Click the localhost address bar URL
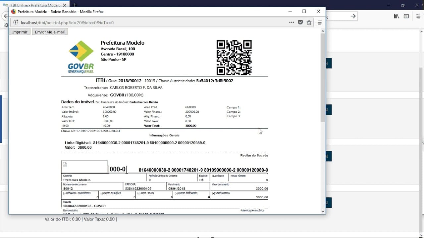 (66, 22)
